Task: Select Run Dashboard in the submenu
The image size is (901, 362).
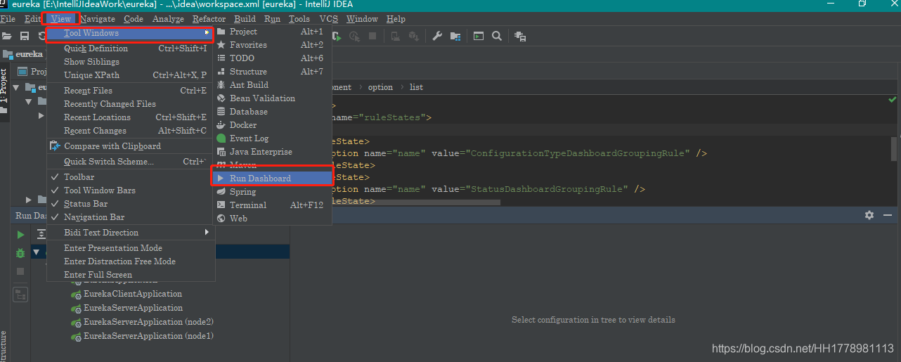Action: coord(272,179)
